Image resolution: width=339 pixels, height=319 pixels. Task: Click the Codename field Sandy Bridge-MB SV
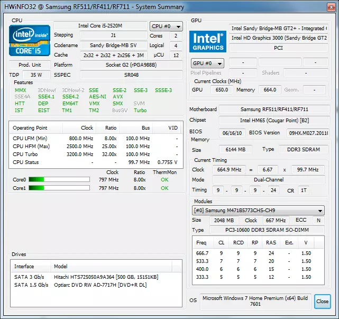[x=113, y=45]
